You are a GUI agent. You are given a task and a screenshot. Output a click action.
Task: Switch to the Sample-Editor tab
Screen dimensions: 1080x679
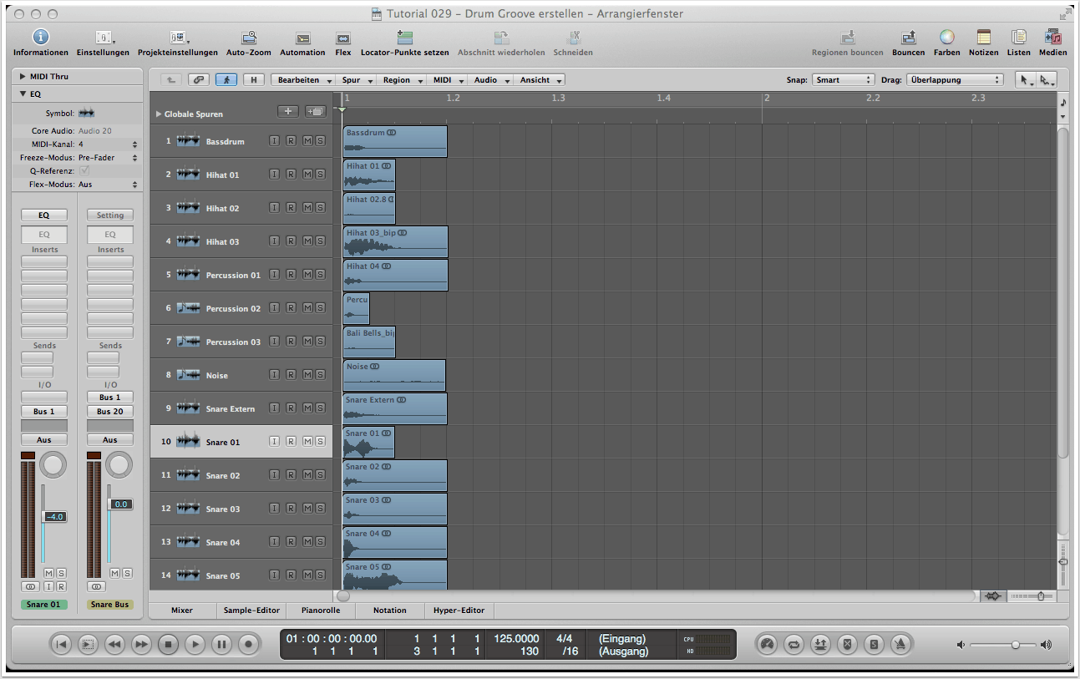tap(251, 611)
